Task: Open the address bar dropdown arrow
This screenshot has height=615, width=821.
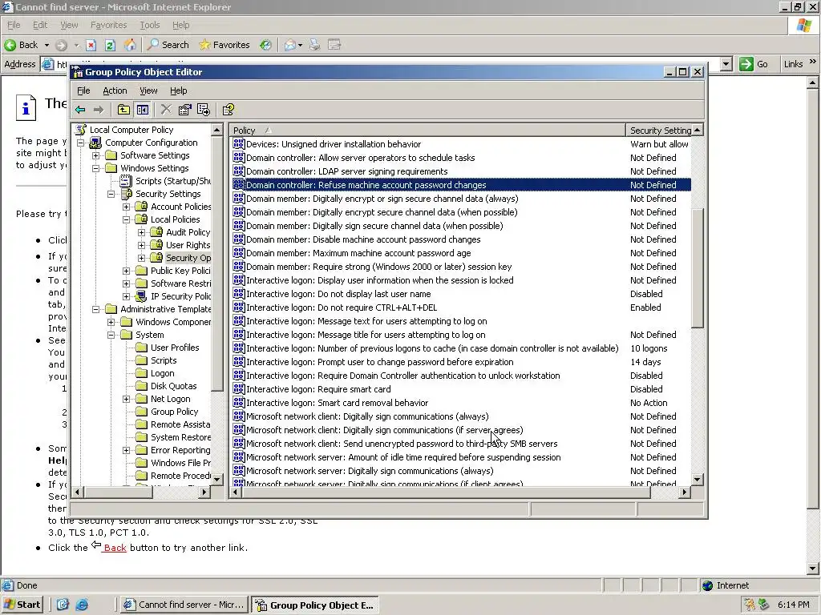Action: pos(726,64)
